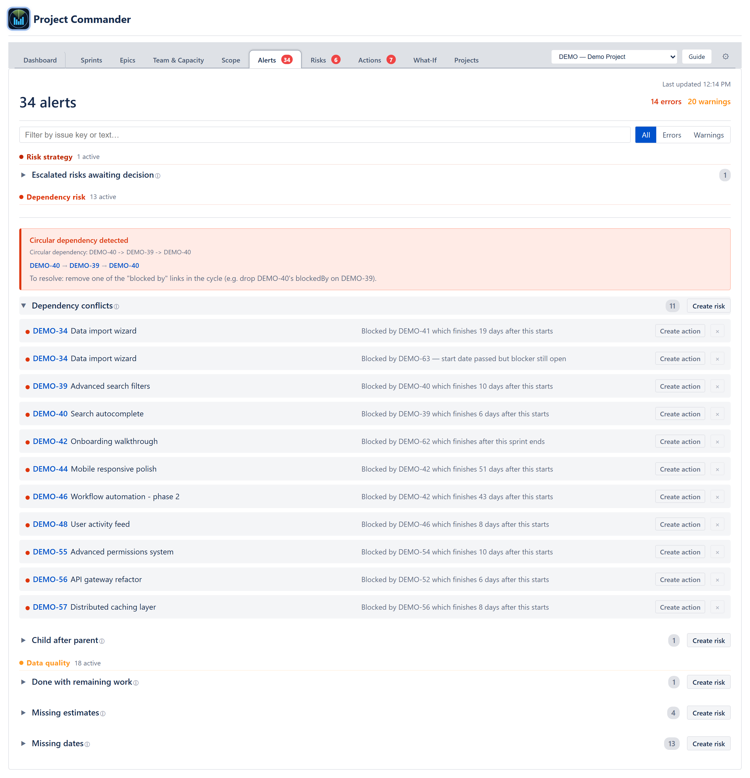Filter alerts to Errors only
The image size is (750, 778).
[x=671, y=135]
